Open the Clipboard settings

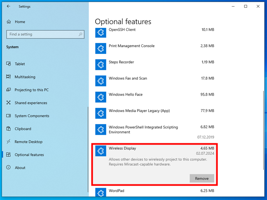[23, 129]
